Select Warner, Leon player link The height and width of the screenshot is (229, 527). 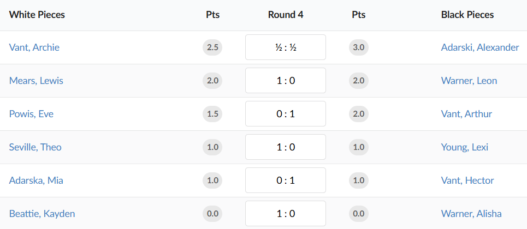coord(469,81)
